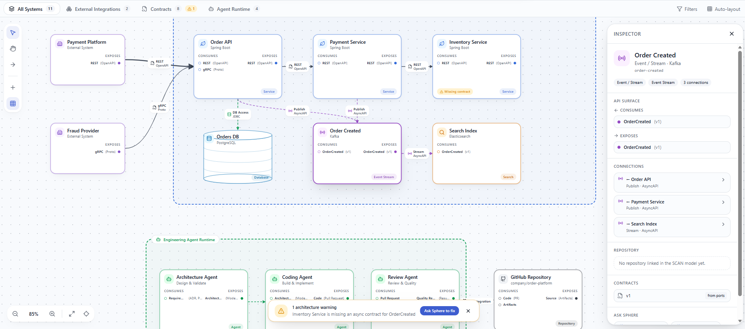Click the Contracts warning badge
The height and width of the screenshot is (329, 745).
click(191, 9)
